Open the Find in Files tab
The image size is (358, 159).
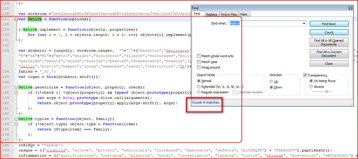(229, 14)
